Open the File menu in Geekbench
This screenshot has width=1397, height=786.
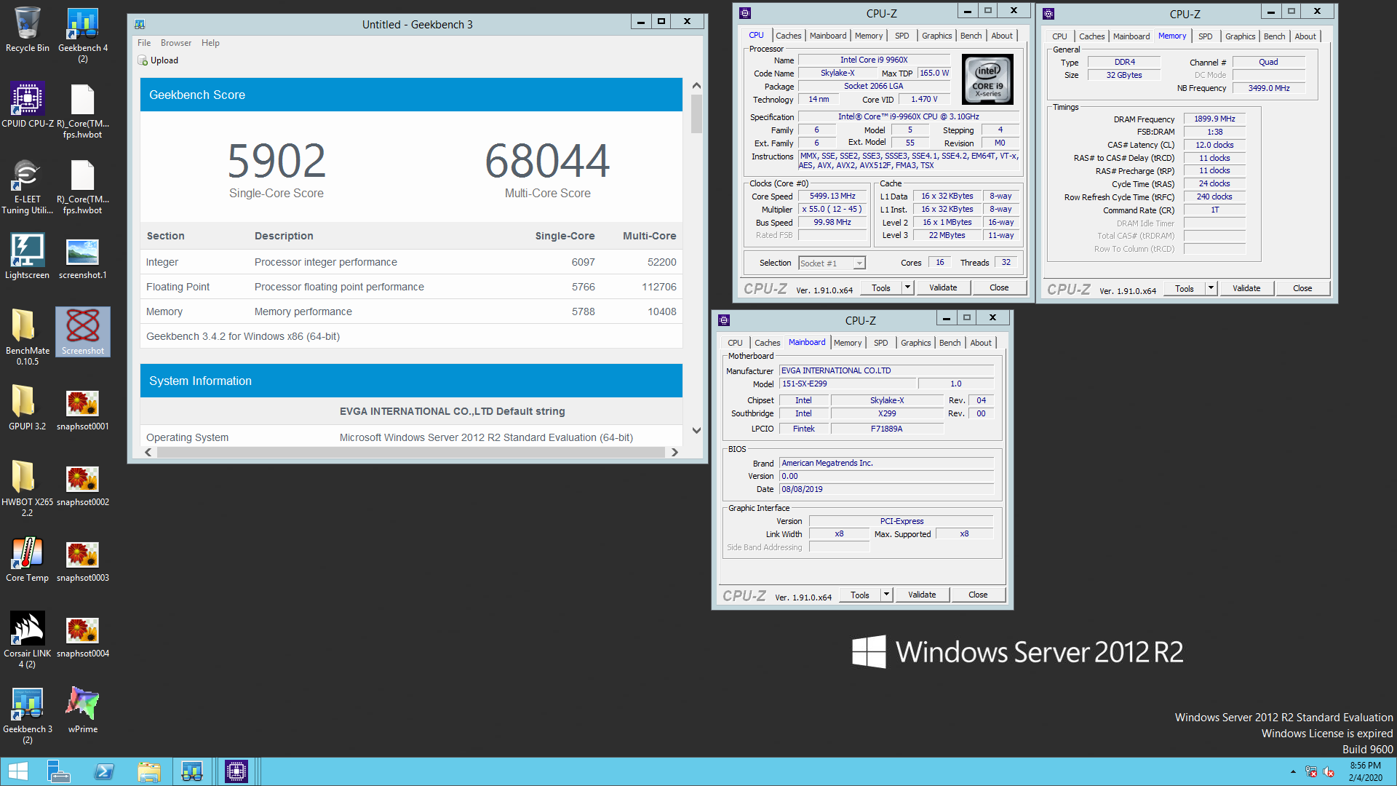(144, 43)
